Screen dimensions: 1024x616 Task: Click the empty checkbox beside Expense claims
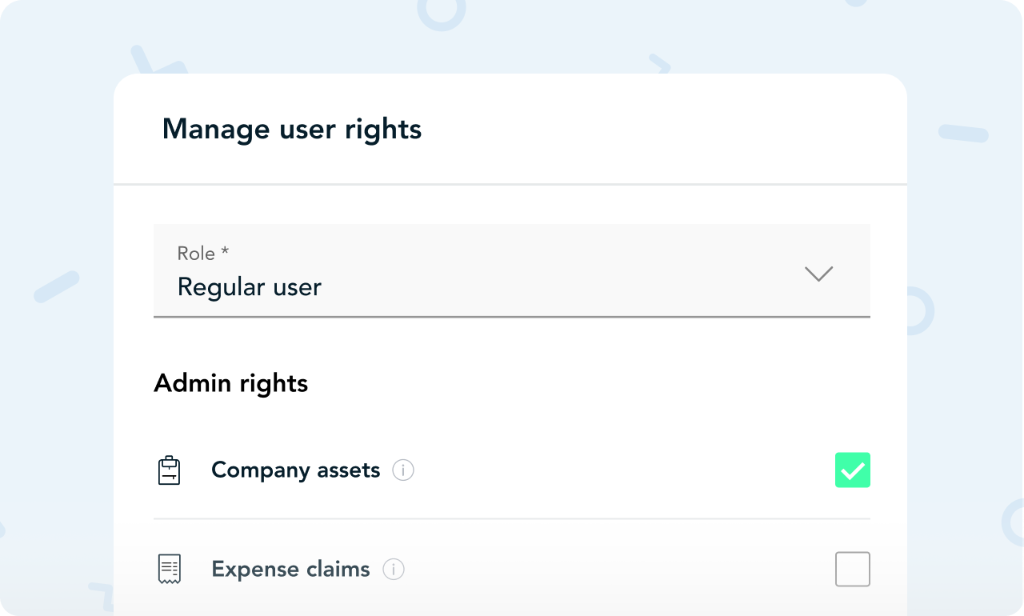(852, 569)
